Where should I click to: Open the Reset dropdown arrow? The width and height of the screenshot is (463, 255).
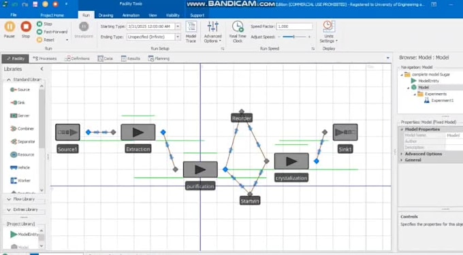67,40
